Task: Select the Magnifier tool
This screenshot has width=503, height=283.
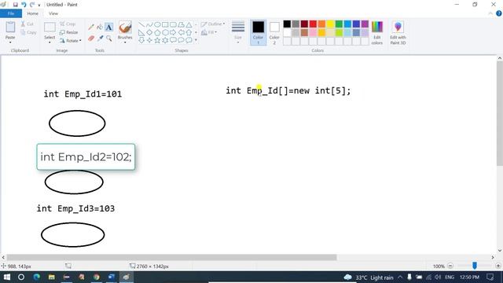Action: [x=109, y=39]
